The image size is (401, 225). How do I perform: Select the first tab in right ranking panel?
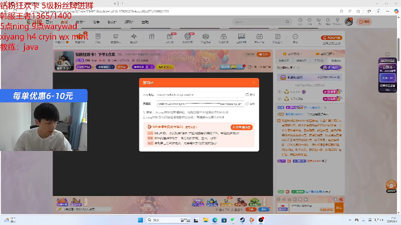click(x=284, y=60)
